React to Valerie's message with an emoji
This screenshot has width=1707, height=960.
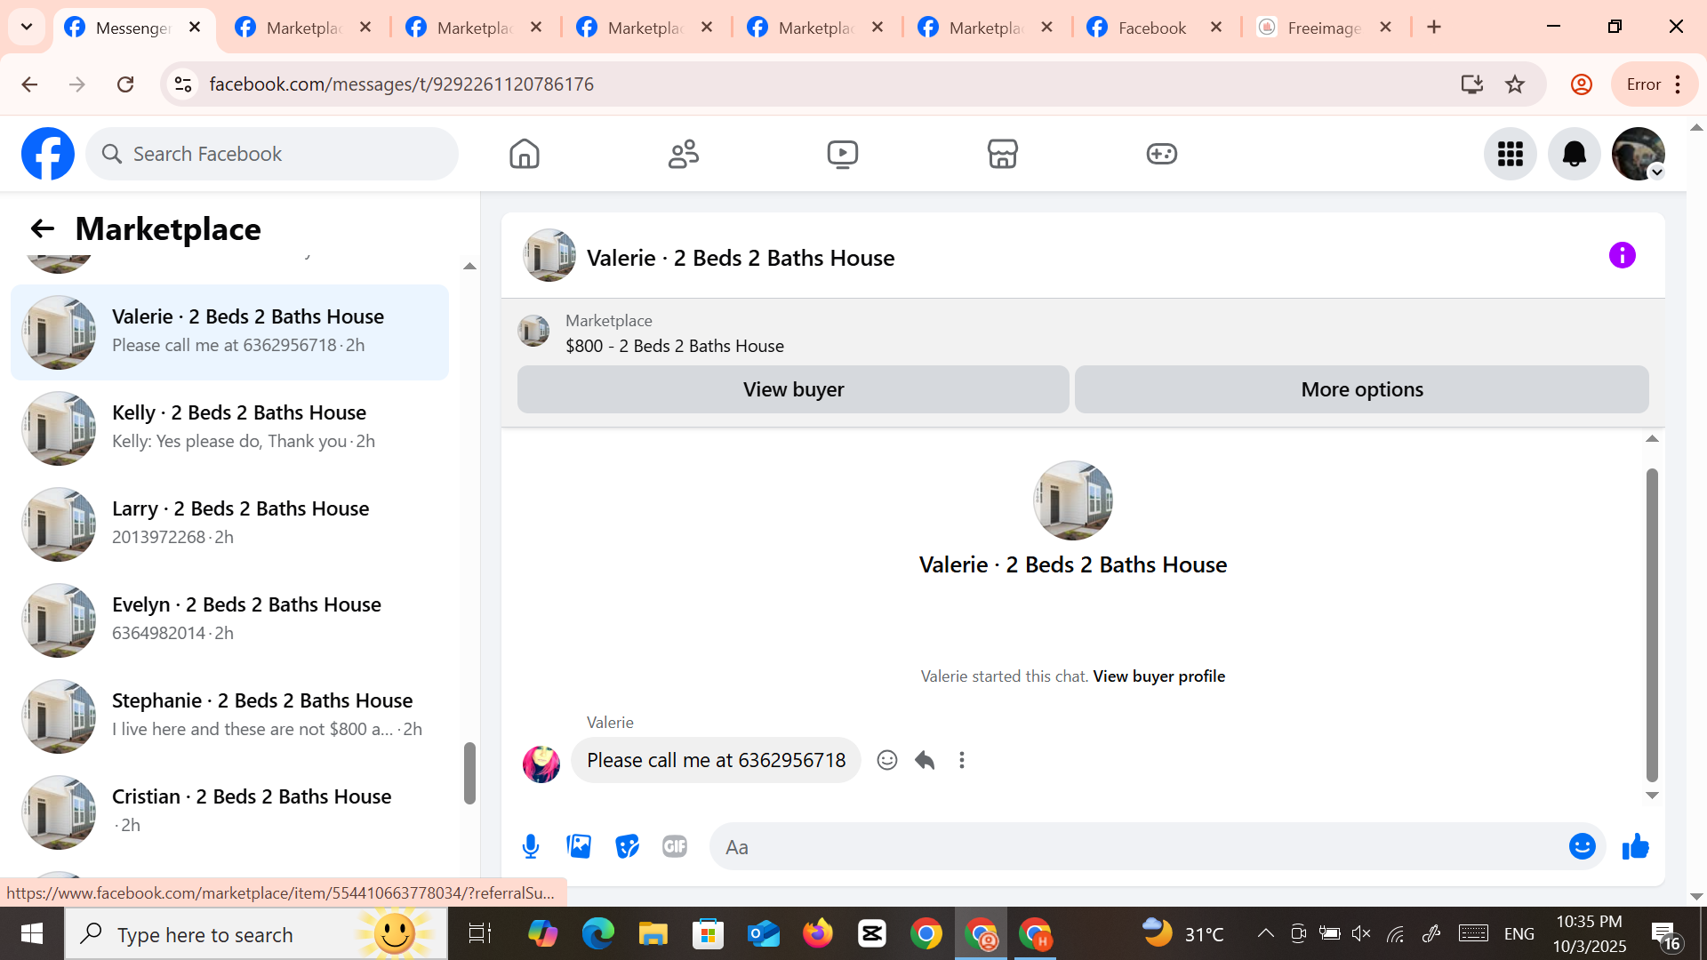click(887, 760)
